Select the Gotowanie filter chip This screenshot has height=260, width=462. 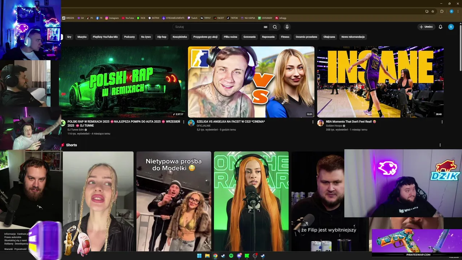[249, 37]
